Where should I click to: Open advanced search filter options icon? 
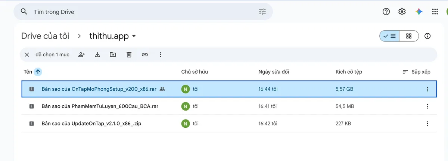[x=262, y=12]
